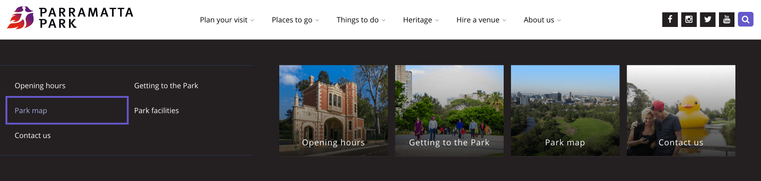Viewport: 761px width, 181px height.
Task: Click the Getting to the Park image tile
Action: (449, 110)
